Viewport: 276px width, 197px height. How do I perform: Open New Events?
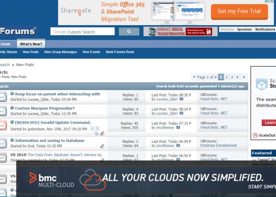(x=92, y=52)
